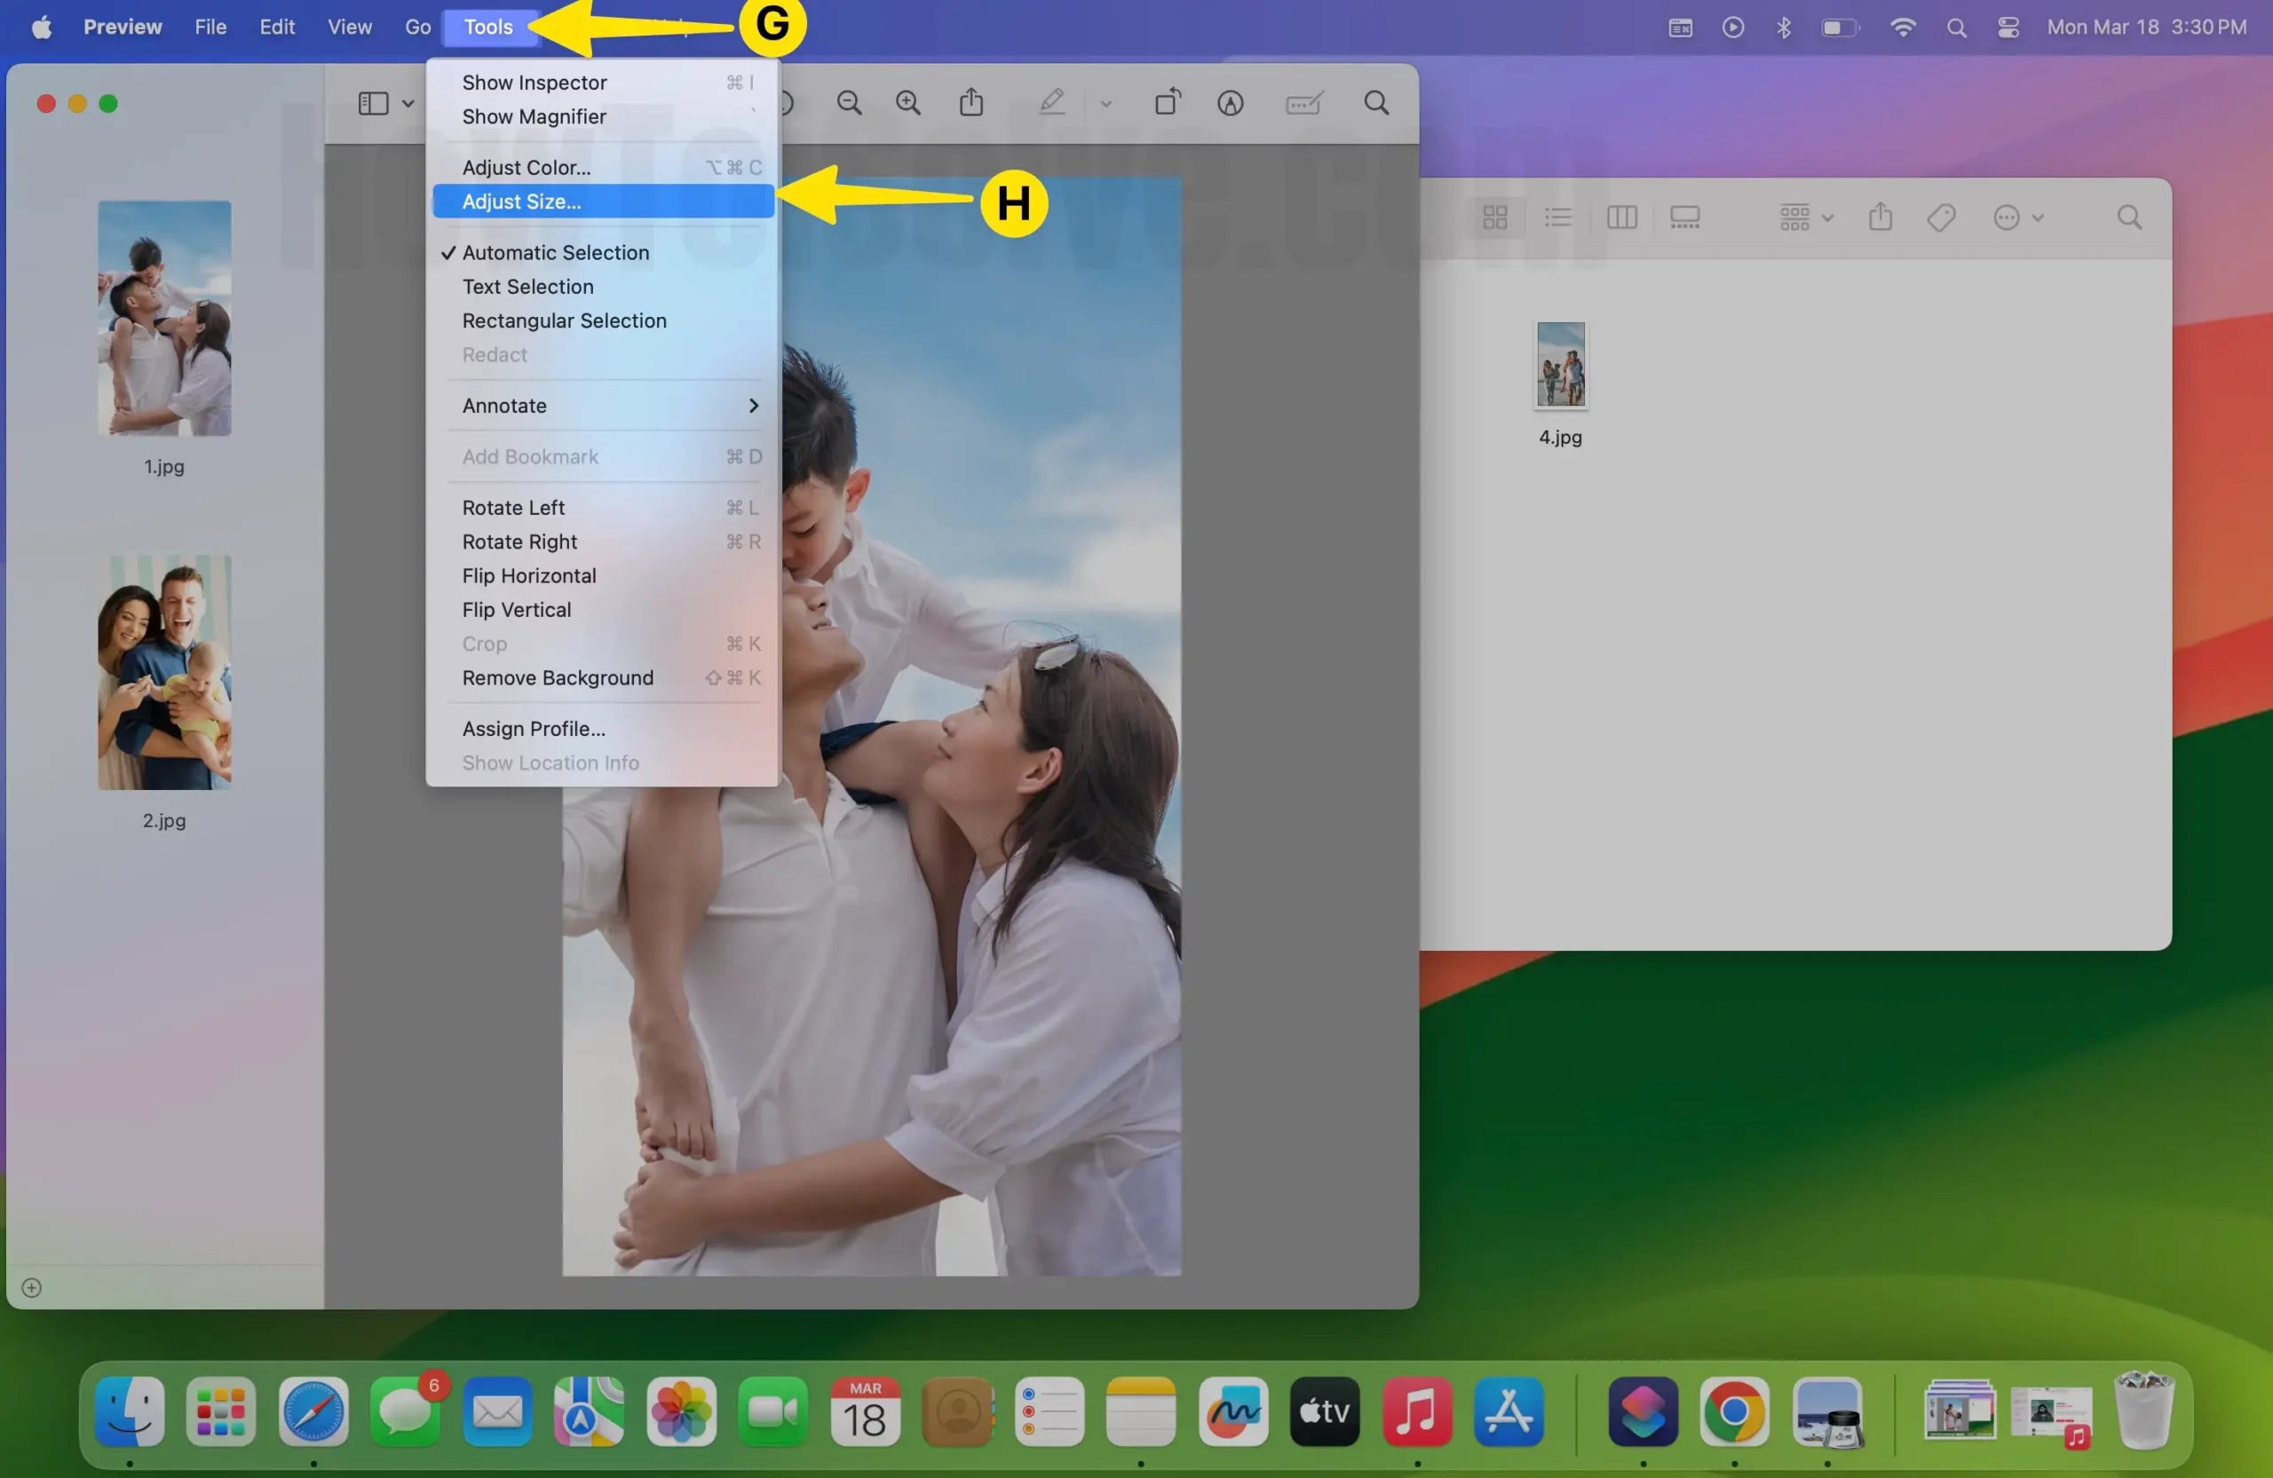The width and height of the screenshot is (2273, 1478).
Task: Click Share icon in Finder window
Action: [x=1881, y=217]
